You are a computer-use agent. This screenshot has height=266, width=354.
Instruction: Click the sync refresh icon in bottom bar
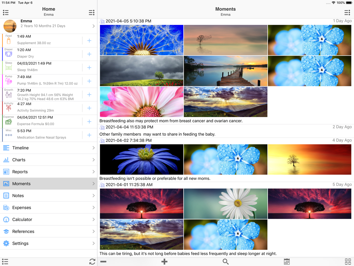(92, 262)
